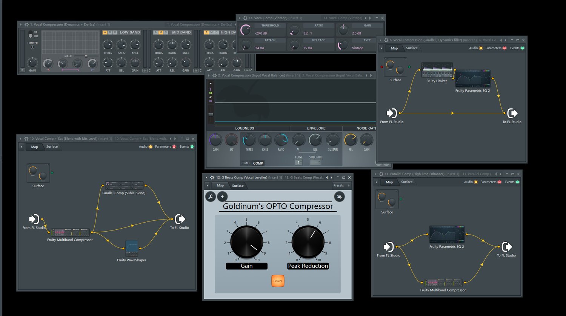Select the Fruity Parametric EQ 2 node in High Freq Enhancer
The image size is (566, 316).
[447, 235]
